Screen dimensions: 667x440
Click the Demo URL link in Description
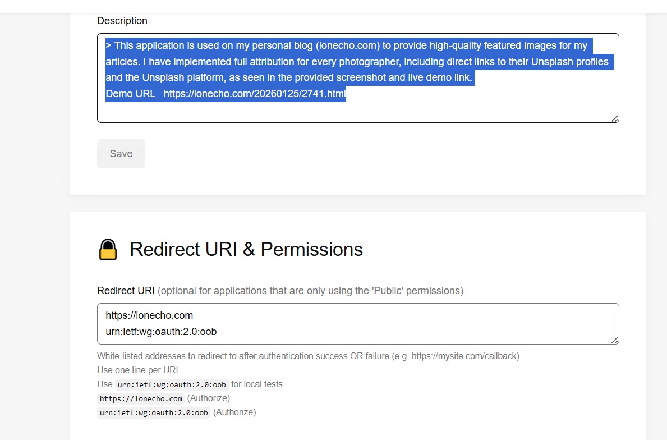pos(255,94)
